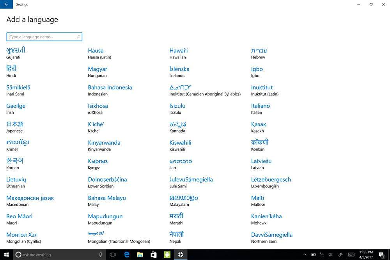Viewport: 390px width, 260px height.
Task: Click the green Android taskbar icon
Action: (x=167, y=255)
